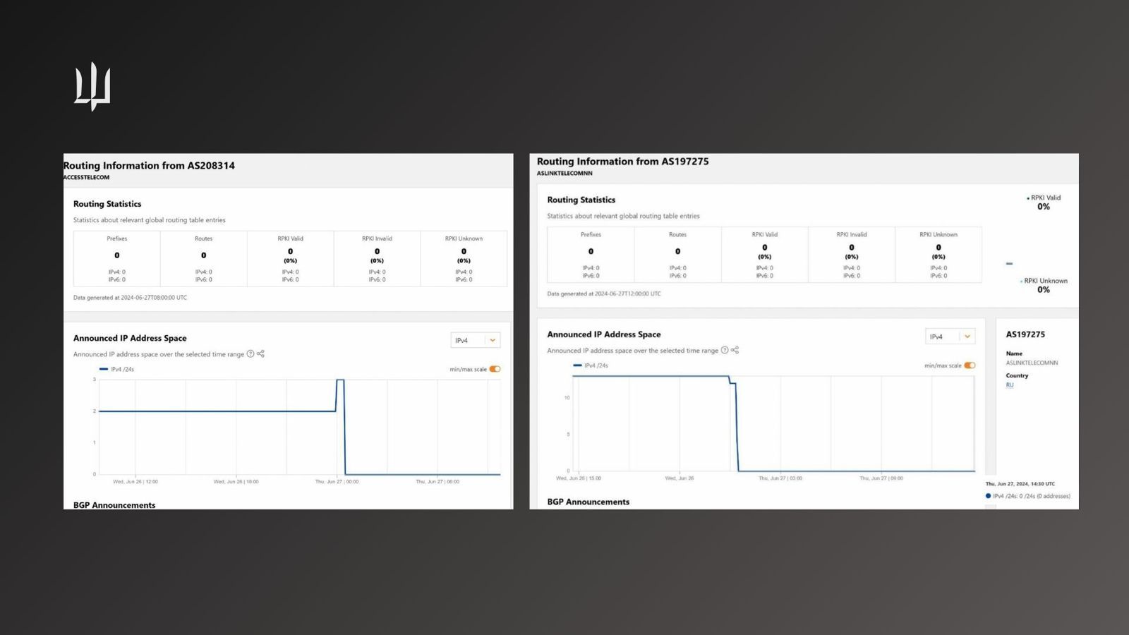Click share icon in AS208314 address space panel
Image resolution: width=1129 pixels, height=635 pixels.
[x=261, y=354]
